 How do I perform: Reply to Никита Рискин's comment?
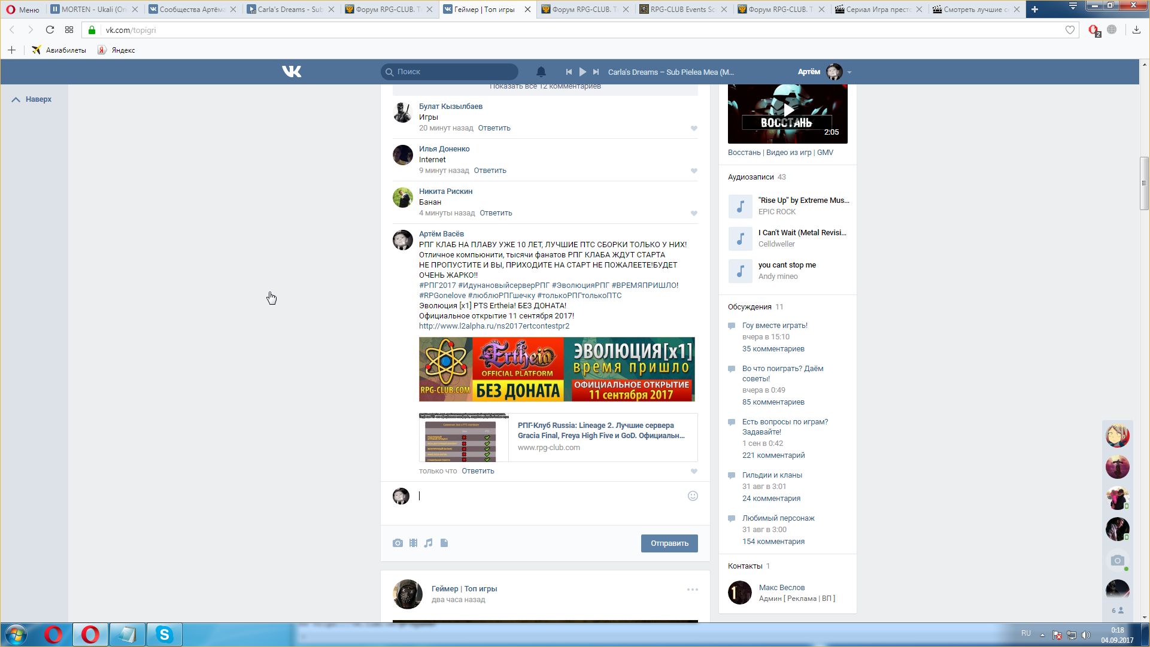496,213
